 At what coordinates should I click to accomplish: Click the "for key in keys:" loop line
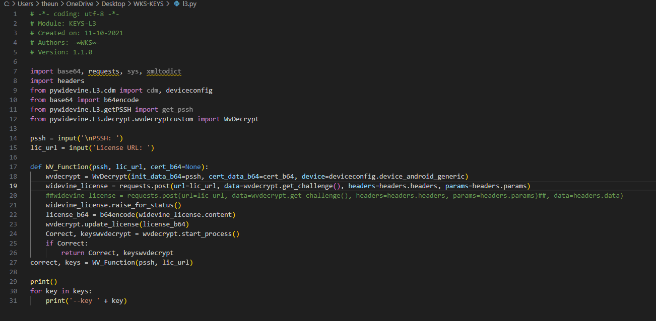click(61, 291)
